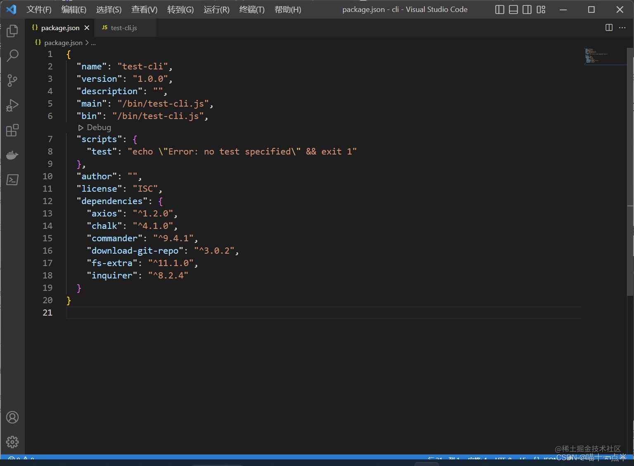Screen dimensions: 634x466
Task: Click the "author" key
Action: pyautogui.click(x=97, y=176)
